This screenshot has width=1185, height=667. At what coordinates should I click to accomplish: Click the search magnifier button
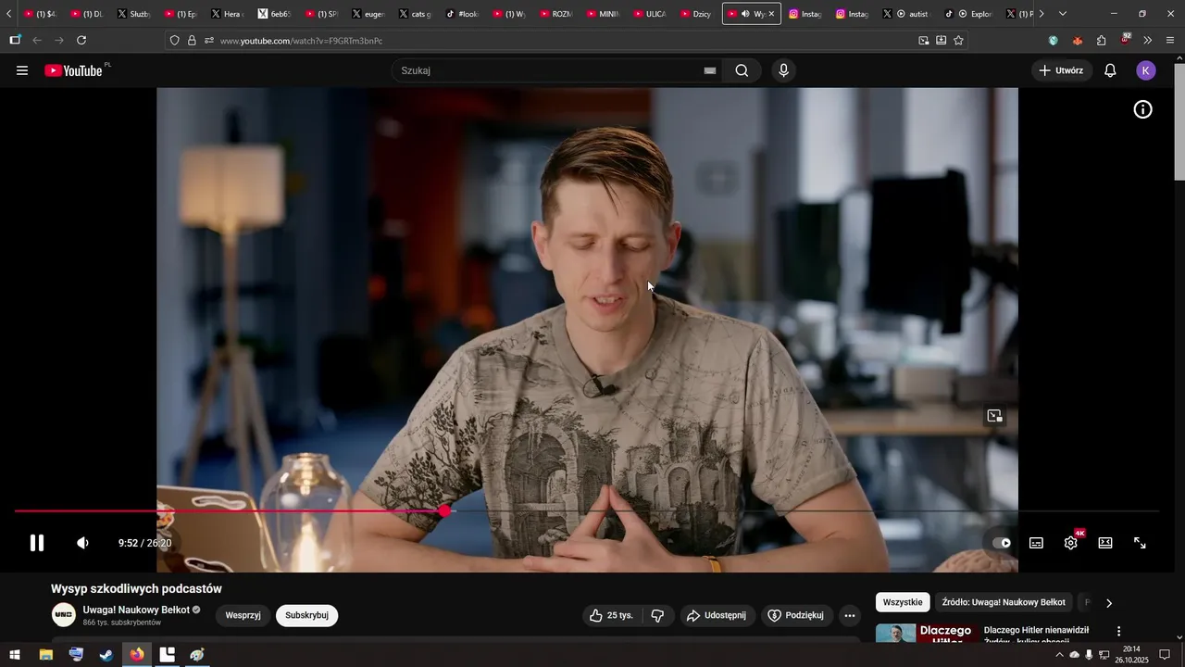point(742,70)
